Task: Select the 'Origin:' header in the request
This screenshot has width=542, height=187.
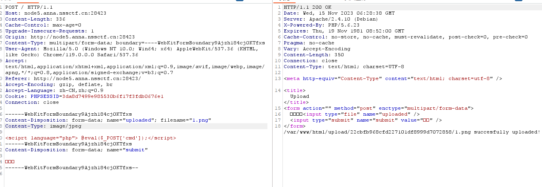Action: coord(70,37)
